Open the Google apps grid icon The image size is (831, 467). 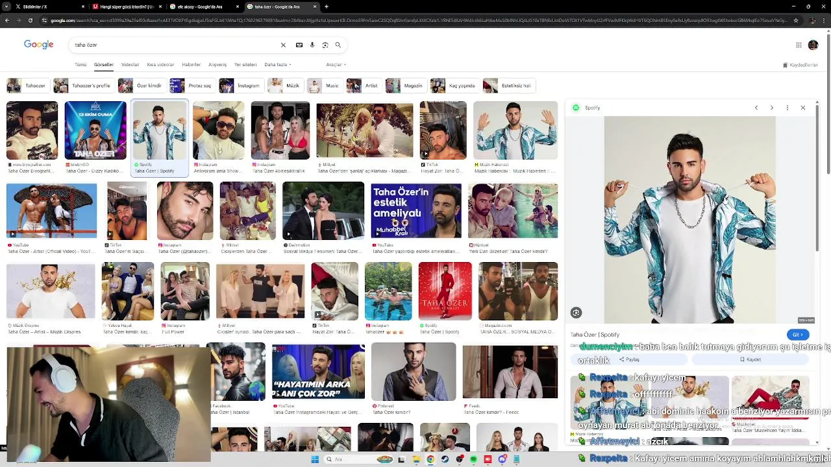pos(799,45)
